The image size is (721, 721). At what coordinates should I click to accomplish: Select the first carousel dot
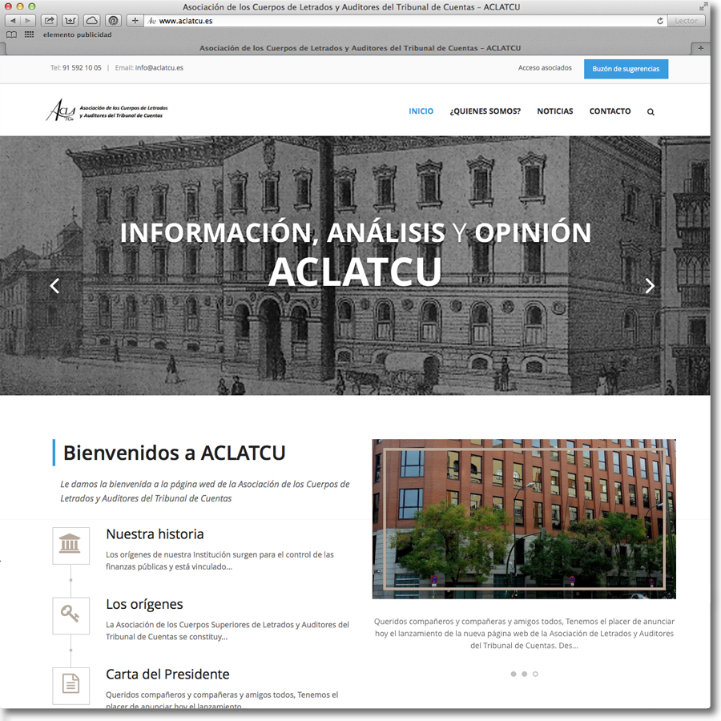514,674
